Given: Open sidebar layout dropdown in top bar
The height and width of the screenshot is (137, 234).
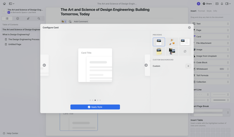Looking at the screenshot, I should click(x=12, y=4).
